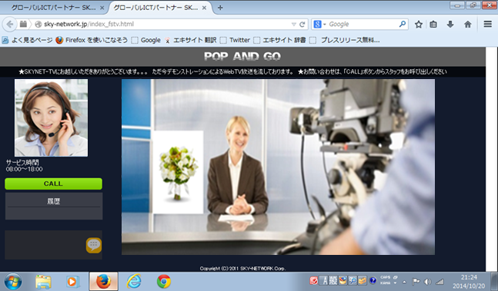Open the Firefox を使いこなそう bookmark
The width and height of the screenshot is (498, 291).
pyautogui.click(x=92, y=40)
